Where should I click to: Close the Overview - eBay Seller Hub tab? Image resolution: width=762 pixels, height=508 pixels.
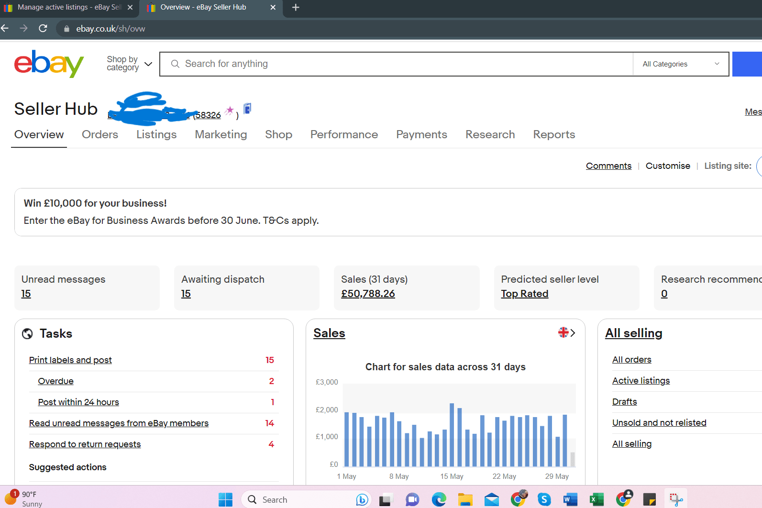(273, 7)
